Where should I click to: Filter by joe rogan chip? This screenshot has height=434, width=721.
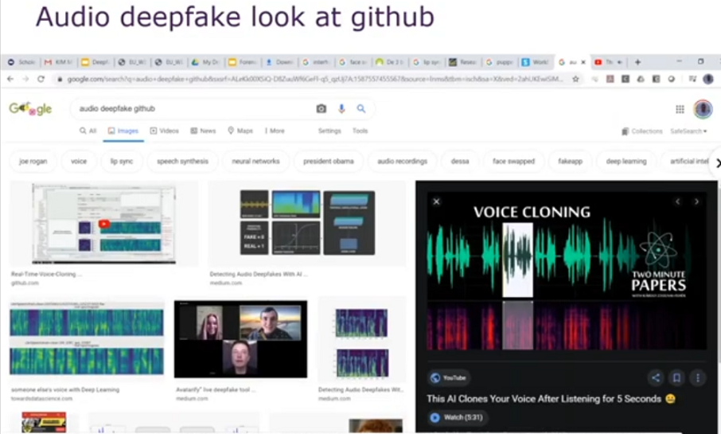tap(33, 161)
